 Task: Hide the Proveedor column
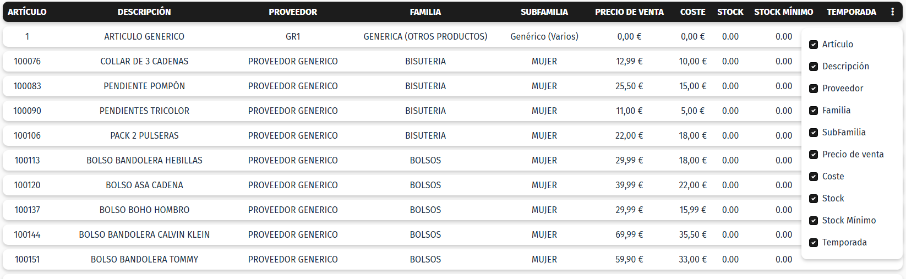pos(814,89)
